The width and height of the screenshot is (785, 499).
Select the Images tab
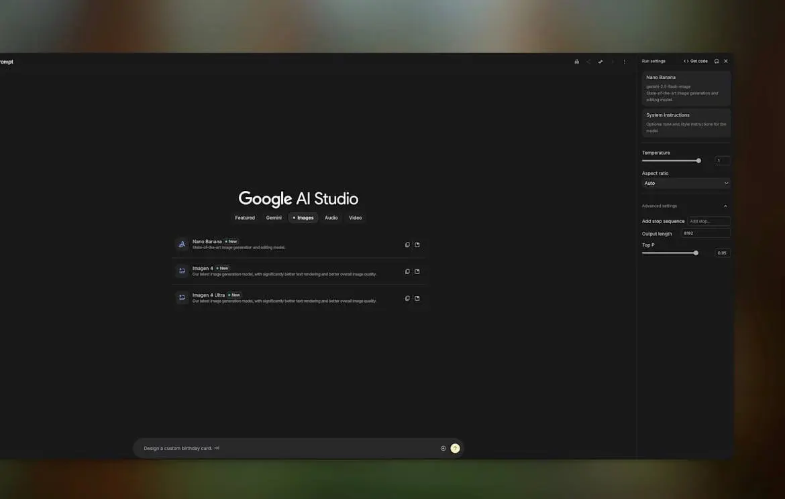303,218
